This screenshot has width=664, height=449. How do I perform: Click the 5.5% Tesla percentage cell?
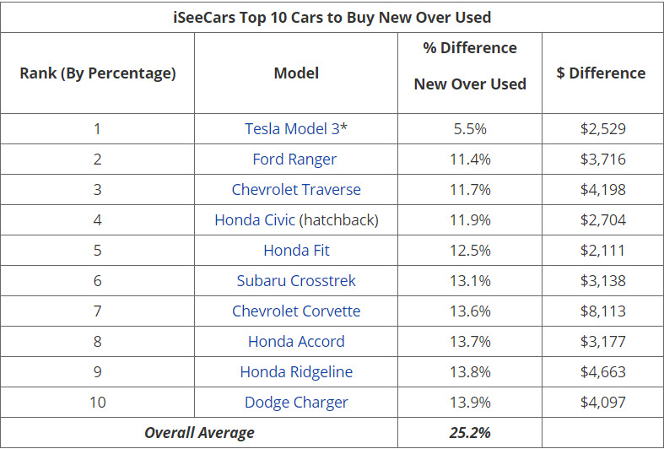coord(470,129)
